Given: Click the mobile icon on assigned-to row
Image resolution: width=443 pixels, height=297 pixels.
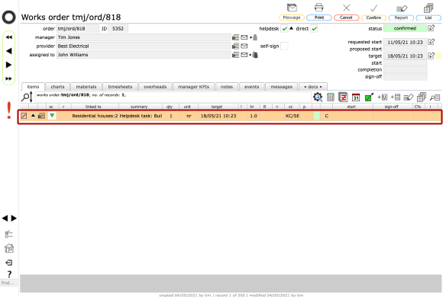Looking at the screenshot, I should pos(255,55).
